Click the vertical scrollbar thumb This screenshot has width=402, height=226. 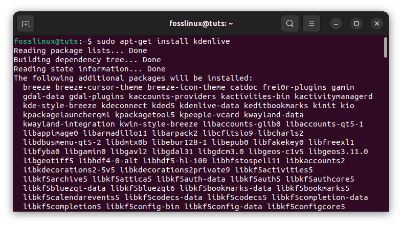point(385,47)
